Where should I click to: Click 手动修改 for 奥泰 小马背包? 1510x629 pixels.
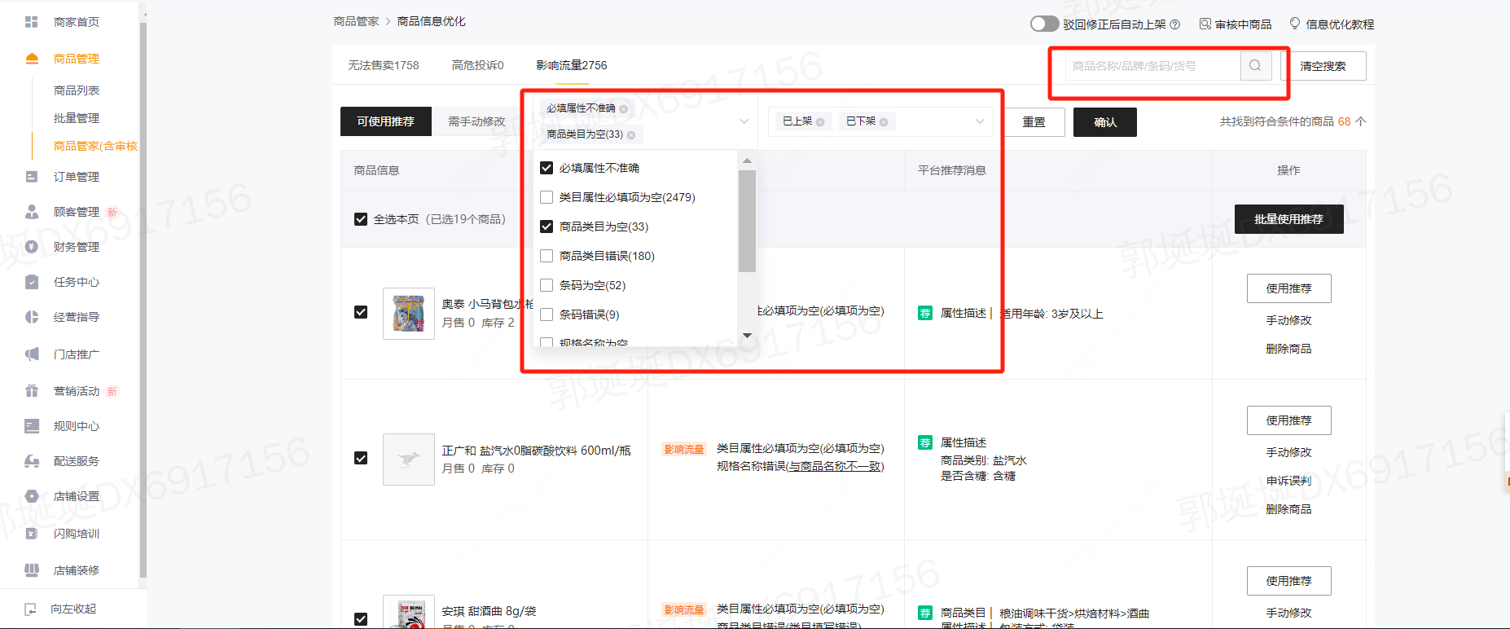pyautogui.click(x=1289, y=320)
